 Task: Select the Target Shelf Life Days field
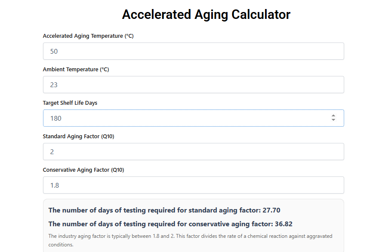(185, 118)
